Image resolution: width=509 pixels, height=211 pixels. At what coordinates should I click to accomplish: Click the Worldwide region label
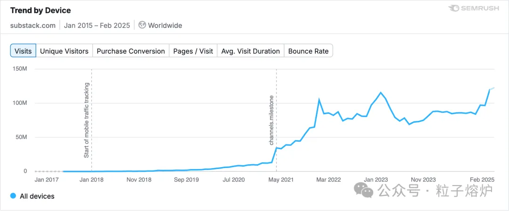tap(165, 25)
